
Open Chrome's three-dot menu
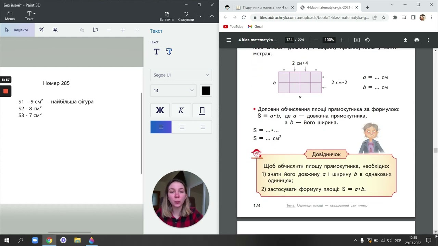point(431,17)
